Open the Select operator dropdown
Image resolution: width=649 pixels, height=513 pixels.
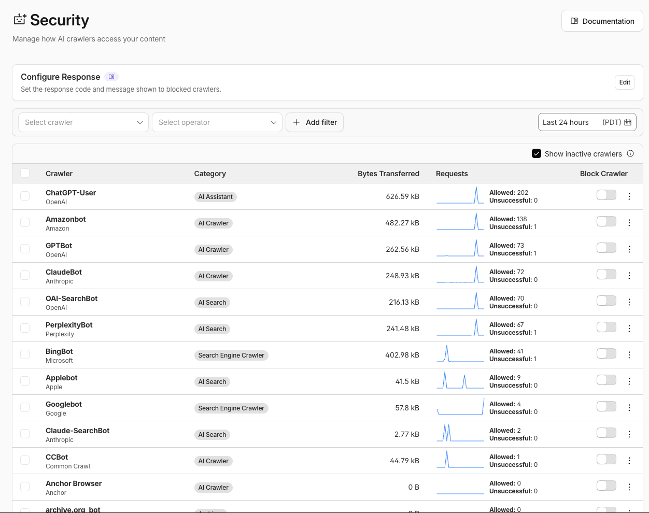click(x=217, y=122)
